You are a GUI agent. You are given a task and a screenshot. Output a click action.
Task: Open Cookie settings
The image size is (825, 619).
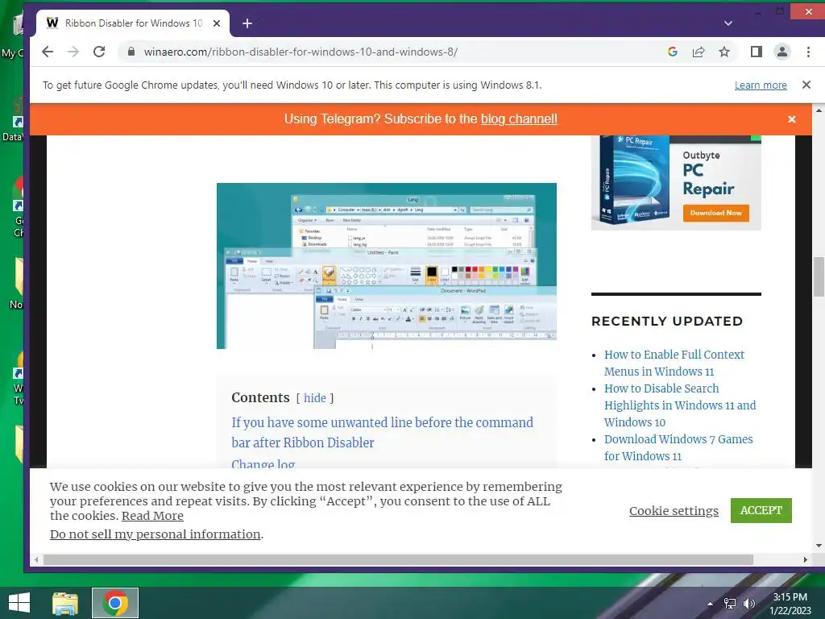674,510
